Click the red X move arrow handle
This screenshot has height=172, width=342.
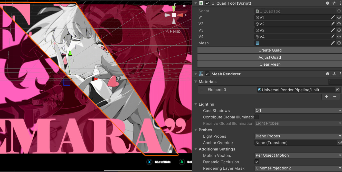coord(96,79)
